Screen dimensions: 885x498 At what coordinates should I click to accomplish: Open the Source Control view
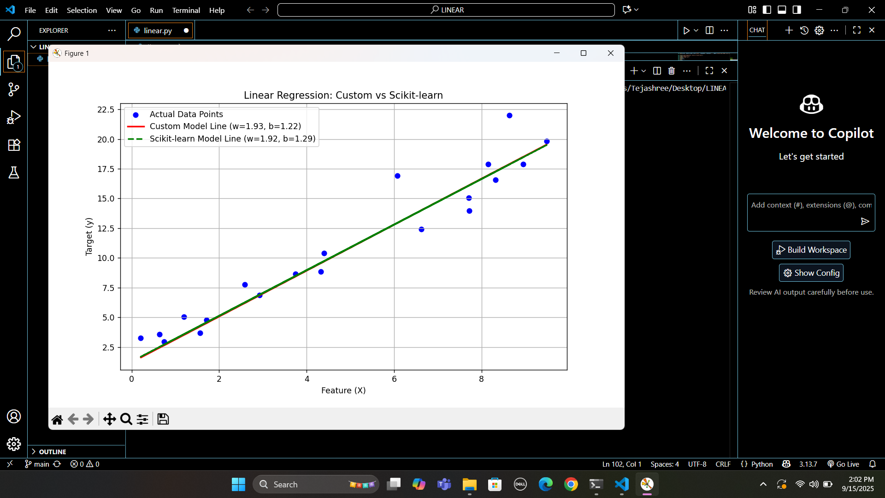(14, 89)
